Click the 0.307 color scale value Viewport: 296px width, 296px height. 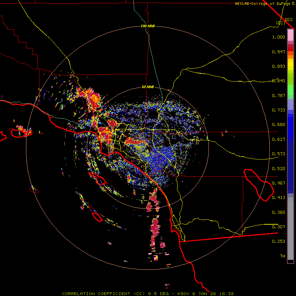tap(279, 227)
